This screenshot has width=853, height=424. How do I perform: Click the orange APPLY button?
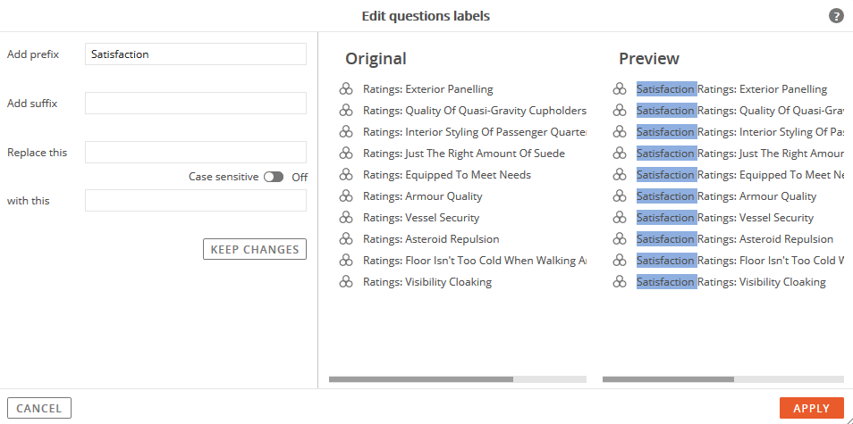(x=811, y=408)
